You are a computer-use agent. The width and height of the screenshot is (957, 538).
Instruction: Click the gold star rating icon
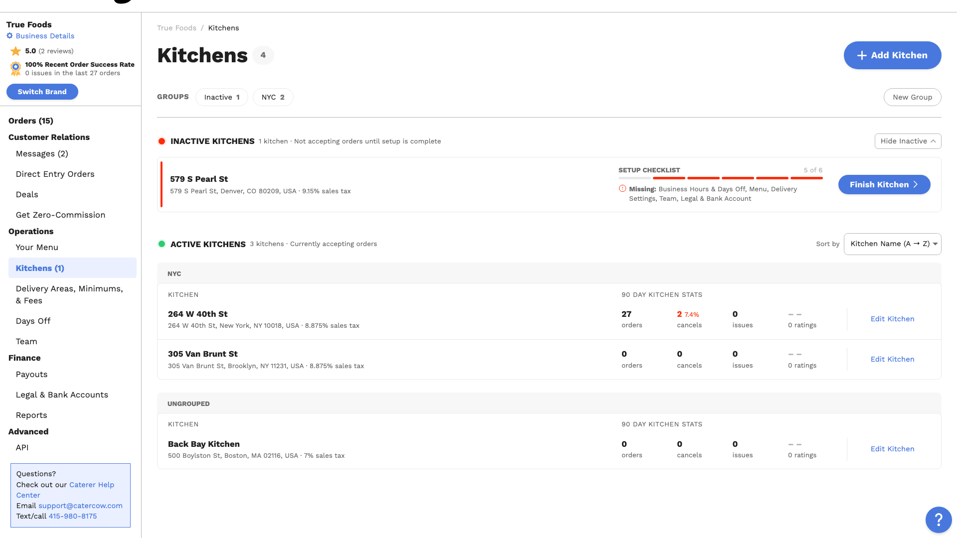pos(15,51)
